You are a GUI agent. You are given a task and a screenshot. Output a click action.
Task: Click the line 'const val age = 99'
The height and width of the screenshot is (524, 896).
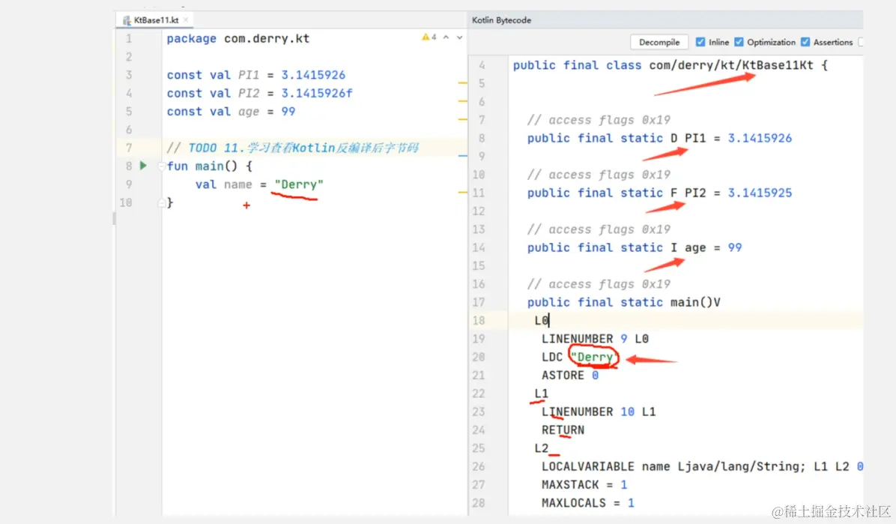pos(231,112)
